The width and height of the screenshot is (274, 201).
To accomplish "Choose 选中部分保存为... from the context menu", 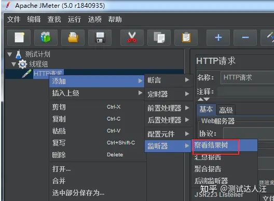I will click(97, 193).
